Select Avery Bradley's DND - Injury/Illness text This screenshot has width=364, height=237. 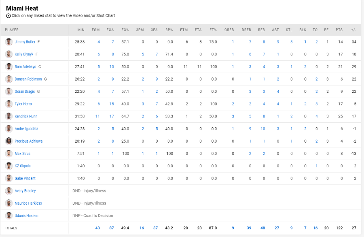pos(89,191)
